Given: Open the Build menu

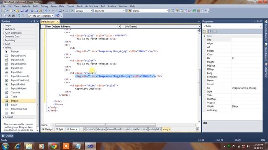Looking at the screenshot, I should click(x=36, y=6).
